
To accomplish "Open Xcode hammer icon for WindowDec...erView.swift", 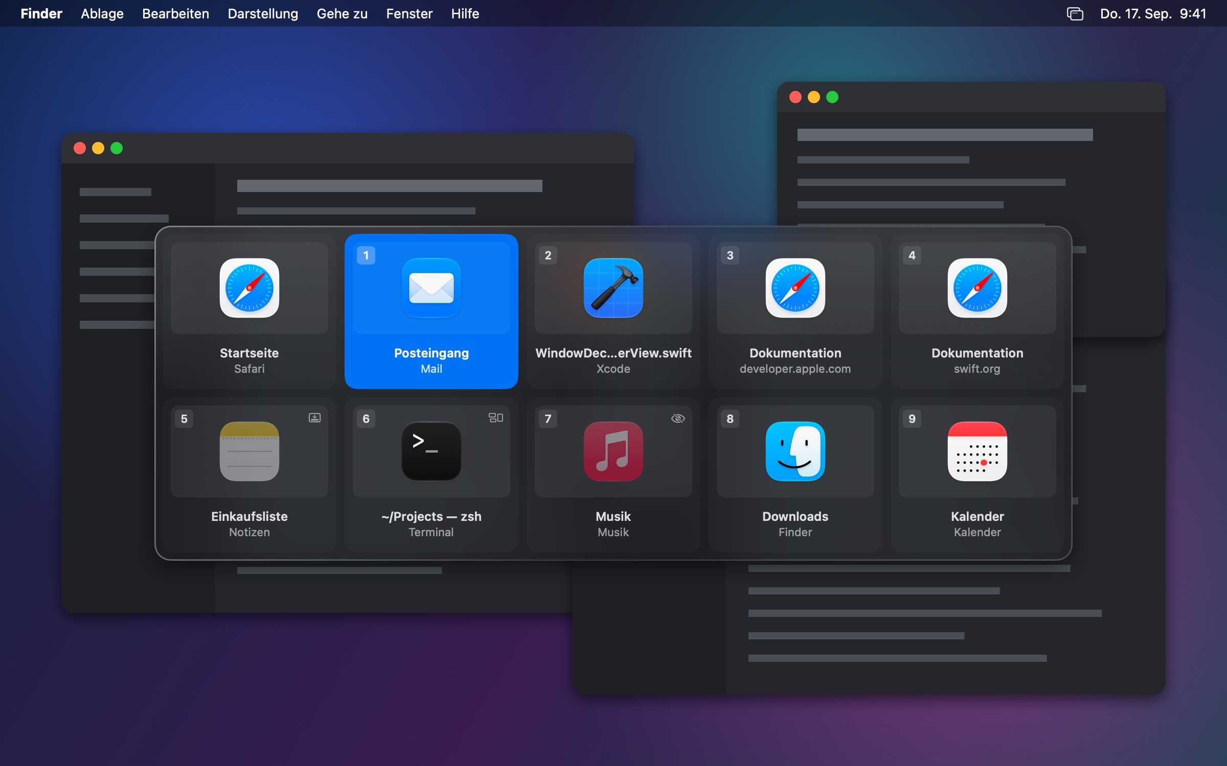I will tap(613, 288).
